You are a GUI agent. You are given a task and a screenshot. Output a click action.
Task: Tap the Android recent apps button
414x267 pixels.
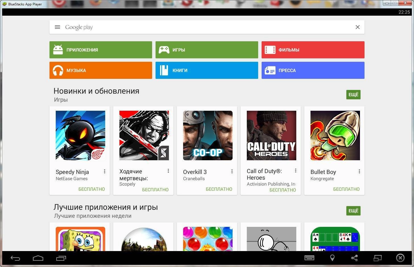click(61, 258)
